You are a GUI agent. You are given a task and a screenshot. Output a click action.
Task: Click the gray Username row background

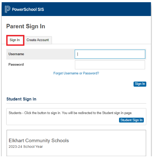click(x=40, y=54)
